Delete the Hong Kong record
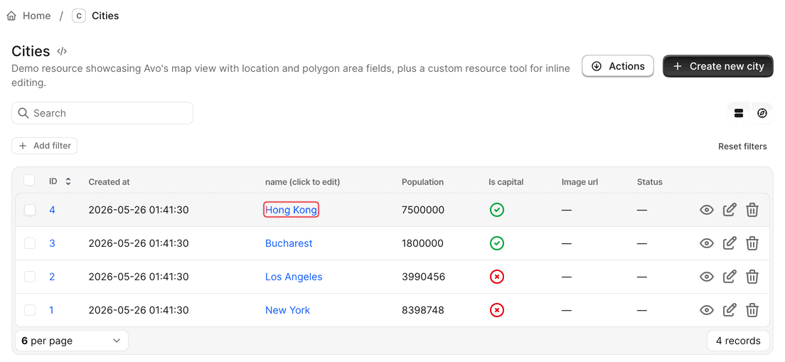 tap(752, 210)
